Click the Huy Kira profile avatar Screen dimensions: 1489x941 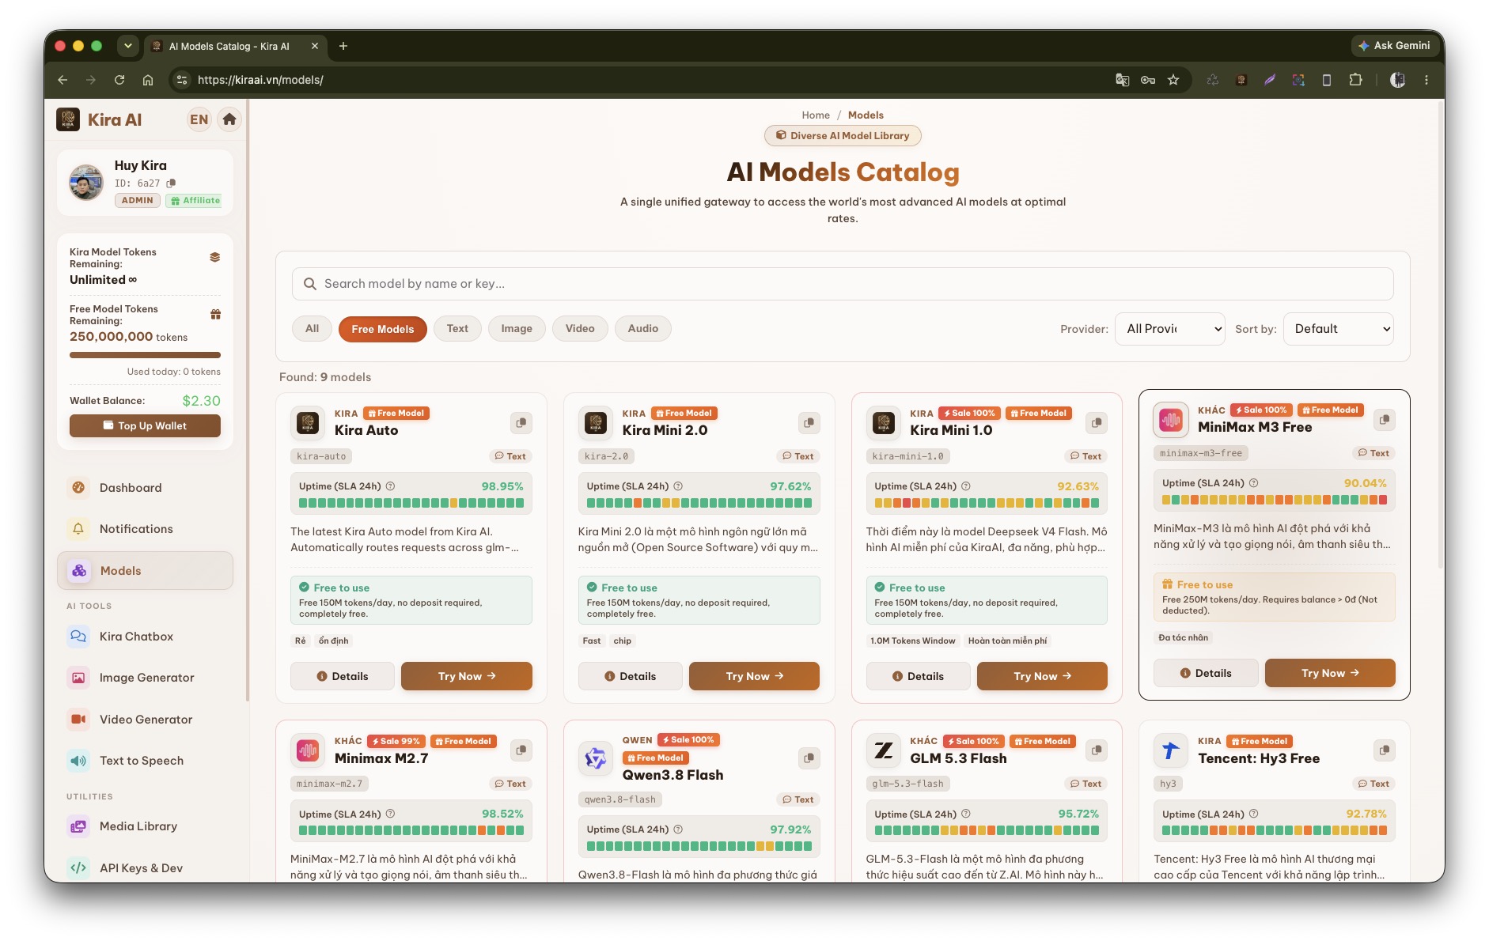(86, 183)
